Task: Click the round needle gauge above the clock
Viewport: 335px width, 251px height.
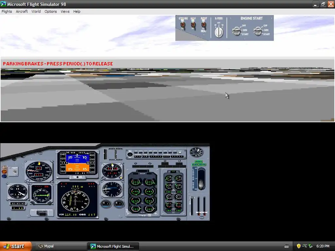Action: (18, 192)
